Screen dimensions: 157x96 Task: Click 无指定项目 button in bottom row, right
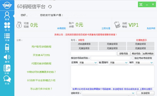click(x=141, y=48)
